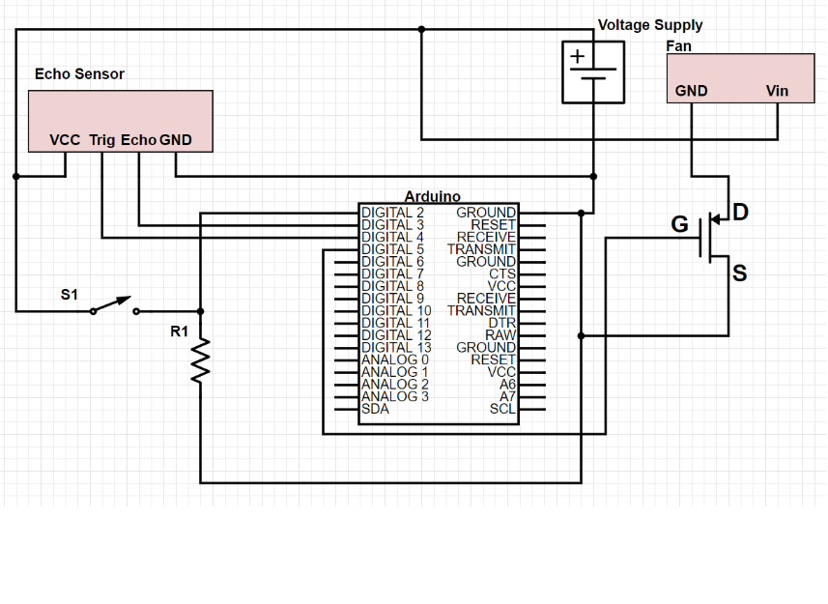
Task: Click the VCC pin on Echo Sensor
Action: pos(65,140)
